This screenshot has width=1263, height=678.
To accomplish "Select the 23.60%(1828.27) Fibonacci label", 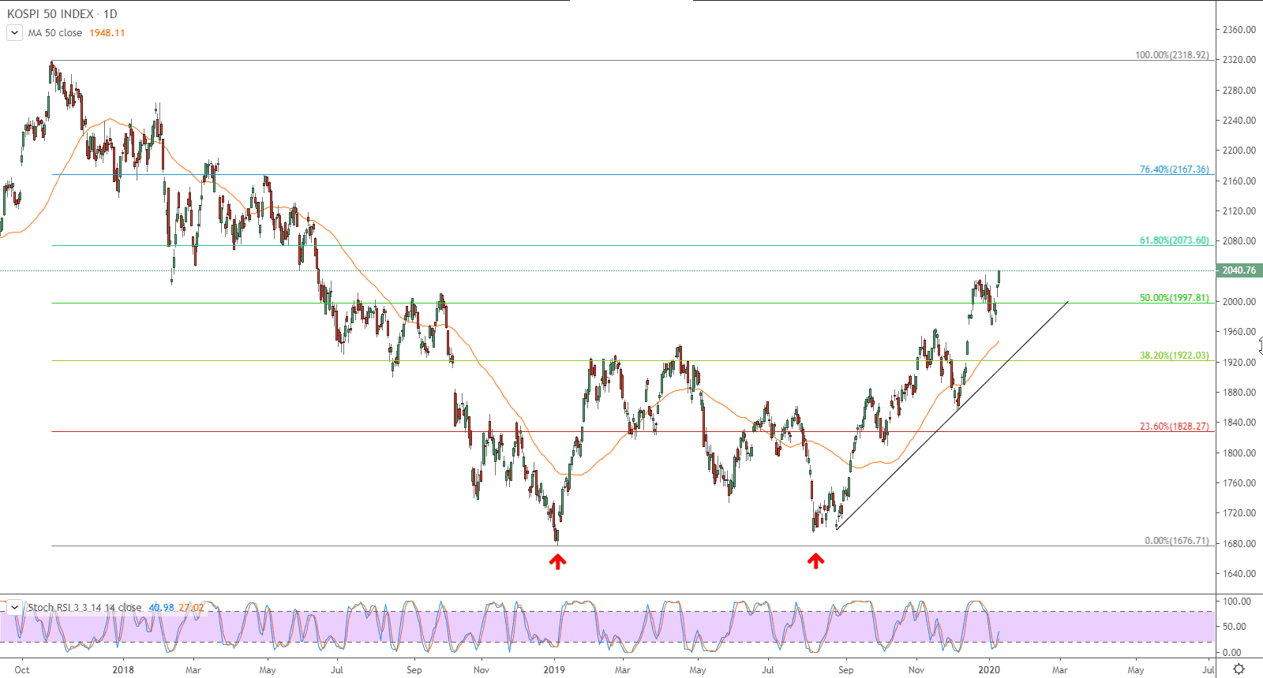I will [x=1174, y=427].
